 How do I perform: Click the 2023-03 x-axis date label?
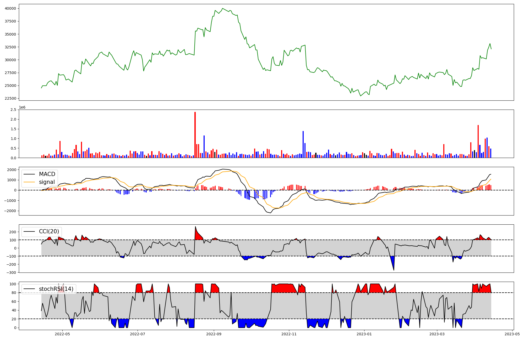(x=437, y=334)
